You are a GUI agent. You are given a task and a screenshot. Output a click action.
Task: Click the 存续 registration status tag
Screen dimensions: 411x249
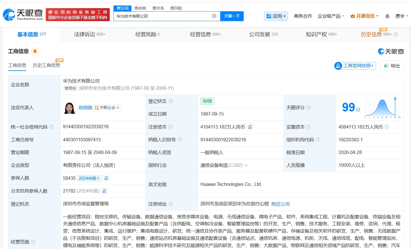(207, 101)
